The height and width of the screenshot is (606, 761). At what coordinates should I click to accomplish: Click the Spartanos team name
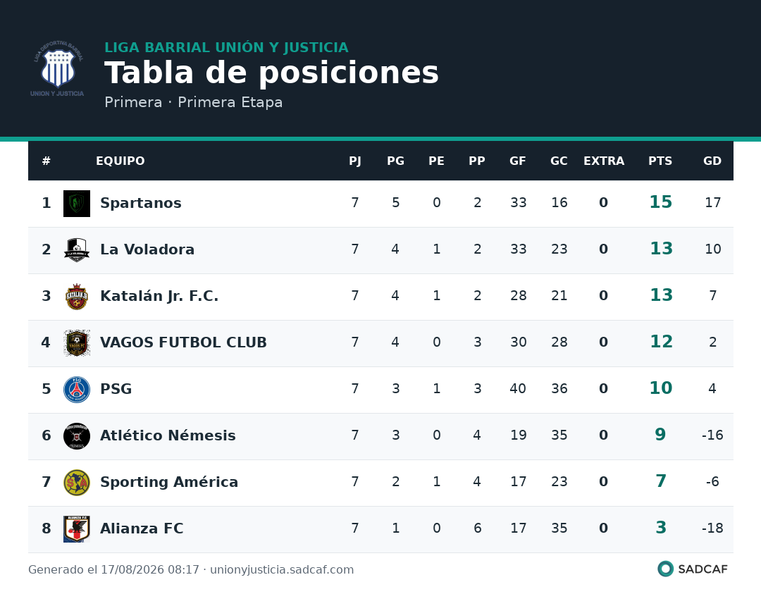click(x=141, y=203)
